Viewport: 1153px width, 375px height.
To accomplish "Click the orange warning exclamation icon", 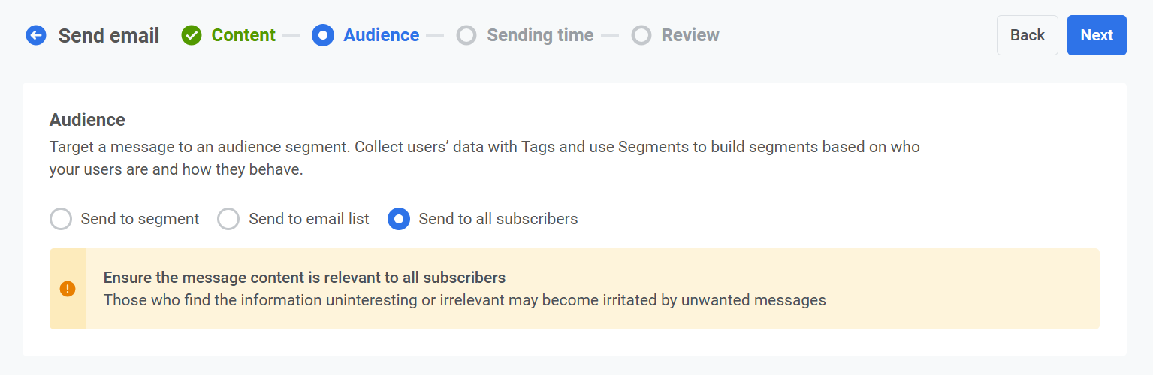I will click(68, 289).
